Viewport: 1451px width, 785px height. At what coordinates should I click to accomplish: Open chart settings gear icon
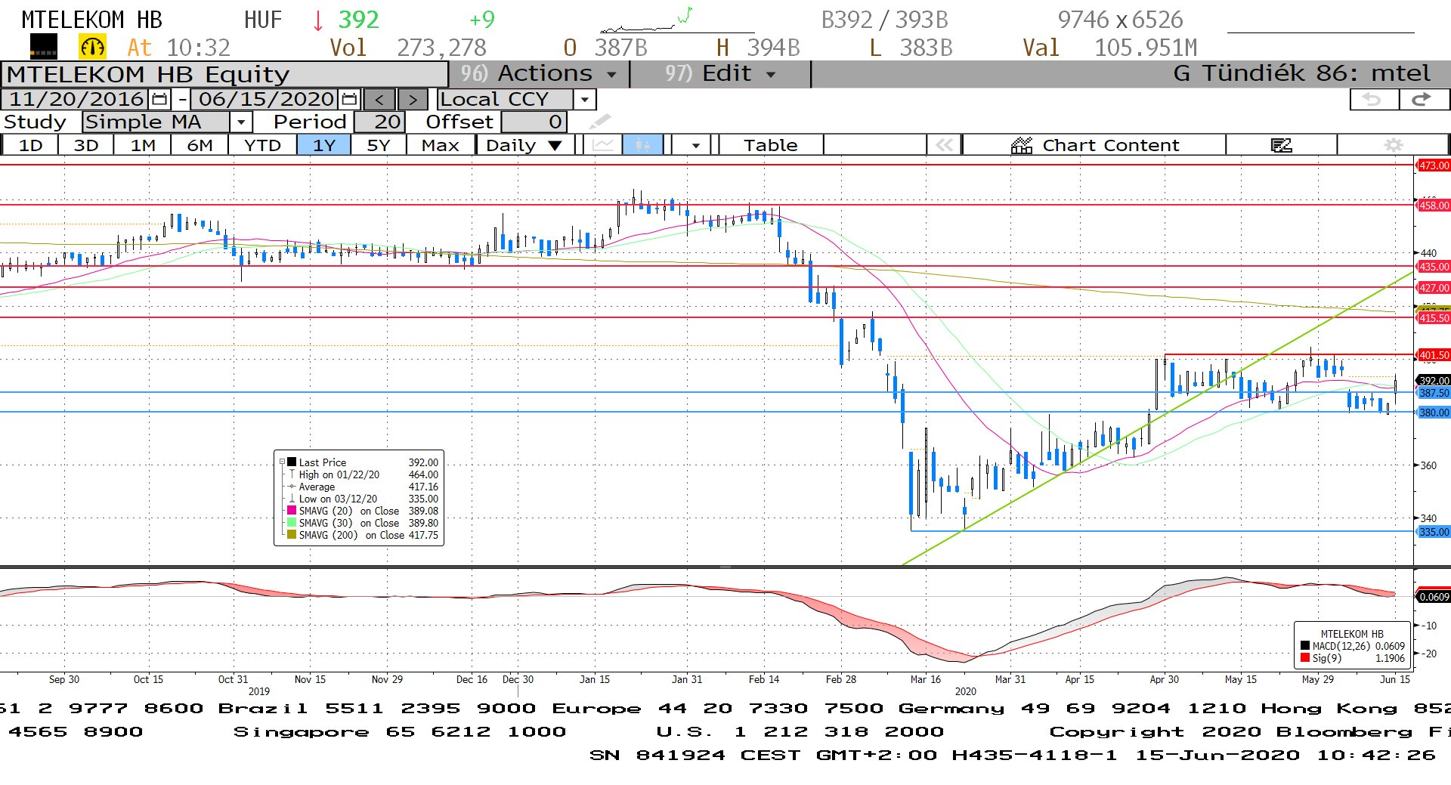(x=1393, y=144)
